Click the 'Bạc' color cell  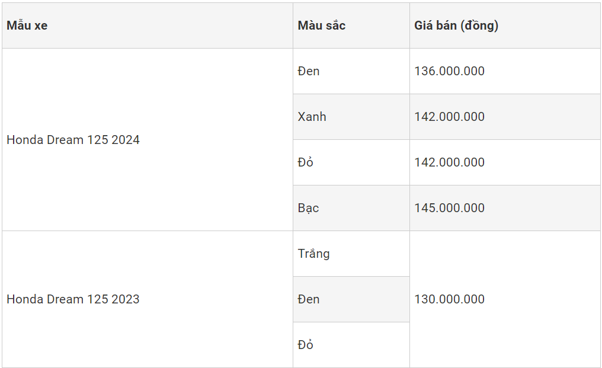point(309,208)
